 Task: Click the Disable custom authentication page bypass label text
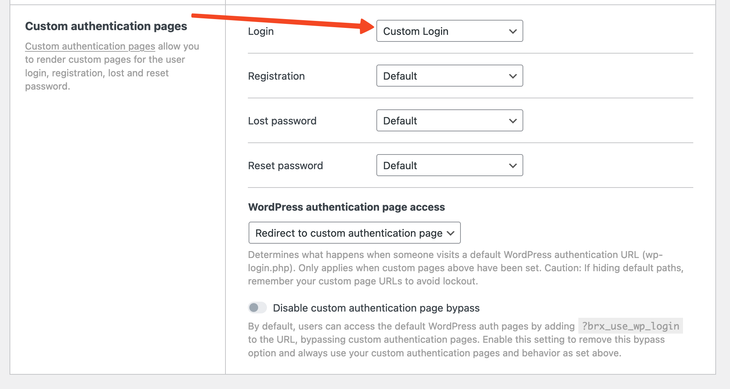coord(376,308)
